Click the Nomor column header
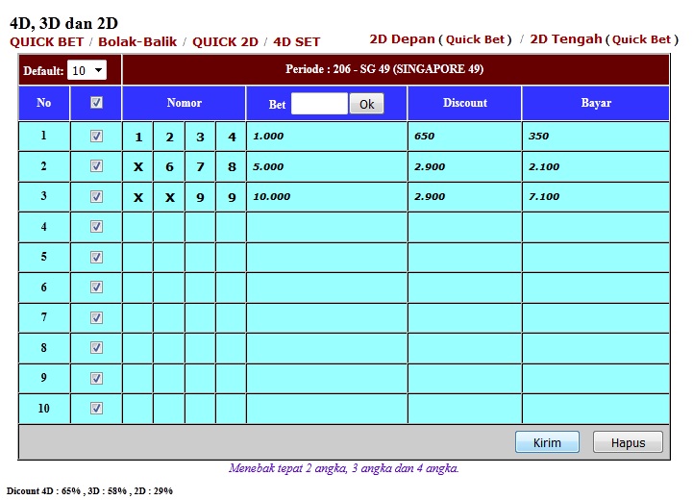This screenshot has width=693, height=500. click(185, 103)
